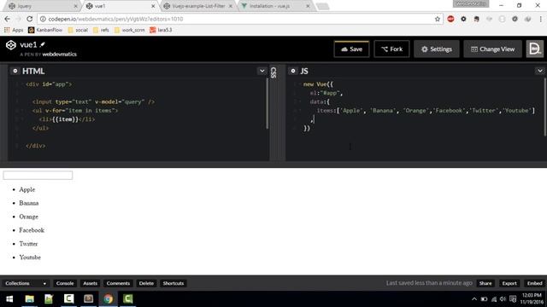Bookmark this page with star icon
This screenshot has height=307, width=547.
438,19
